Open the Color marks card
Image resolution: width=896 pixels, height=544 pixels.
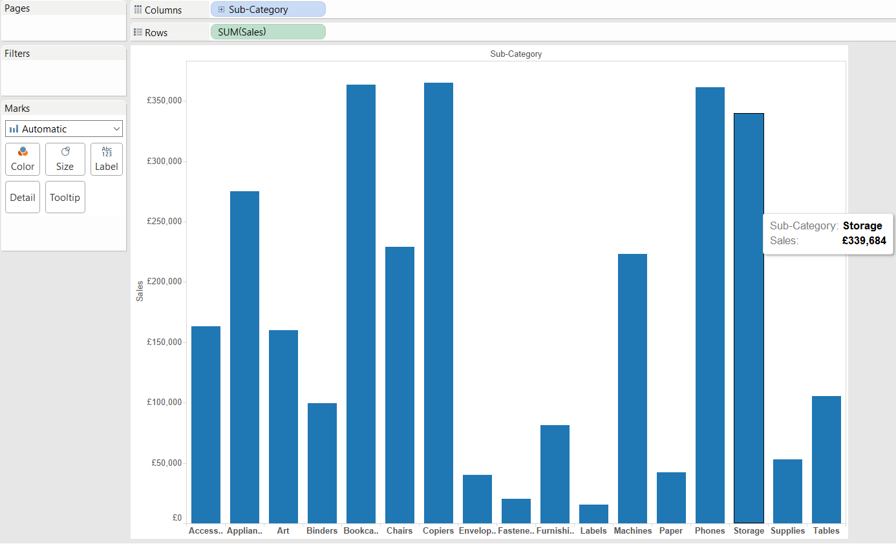point(23,159)
